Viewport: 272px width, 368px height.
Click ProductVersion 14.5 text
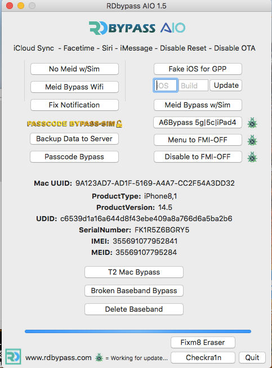coord(134,208)
